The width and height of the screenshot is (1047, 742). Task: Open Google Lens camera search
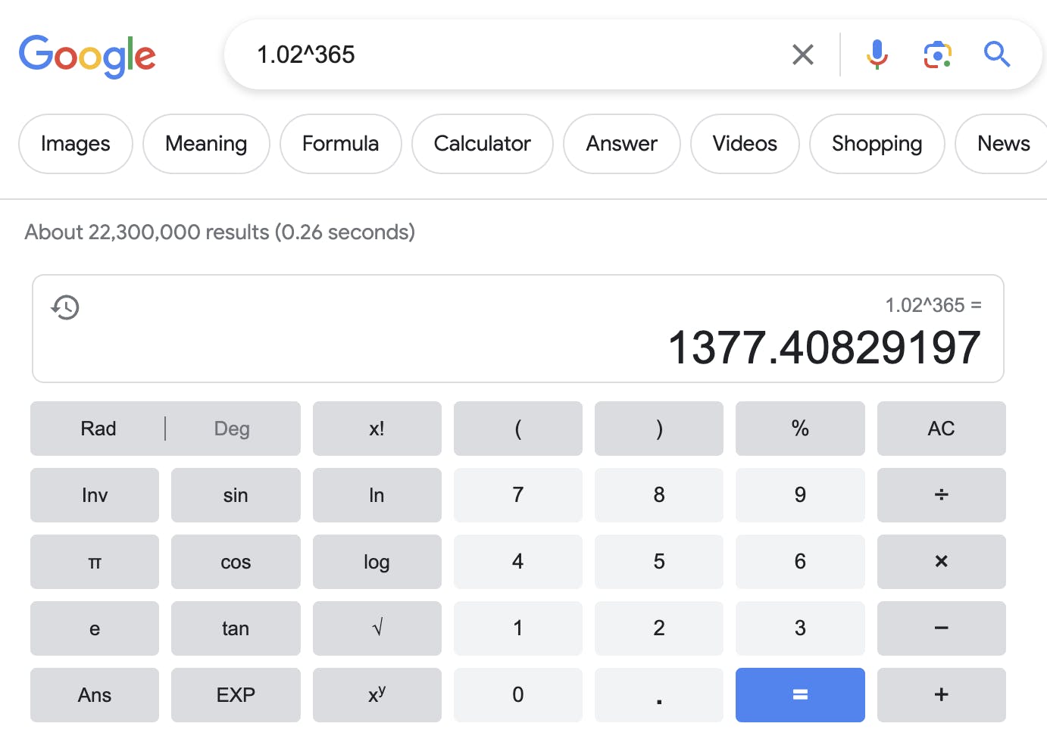point(937,55)
